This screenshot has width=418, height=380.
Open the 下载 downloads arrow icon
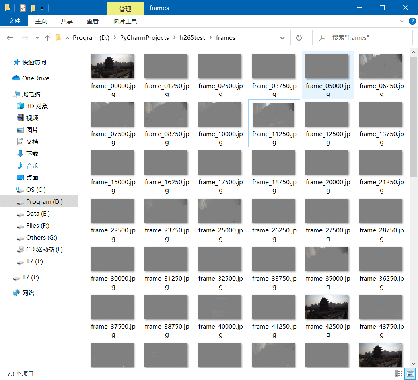point(20,154)
